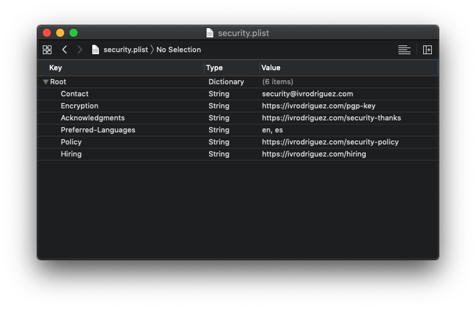This screenshot has height=309, width=476.
Task: Select the Acknowledgments key
Action: [92, 118]
